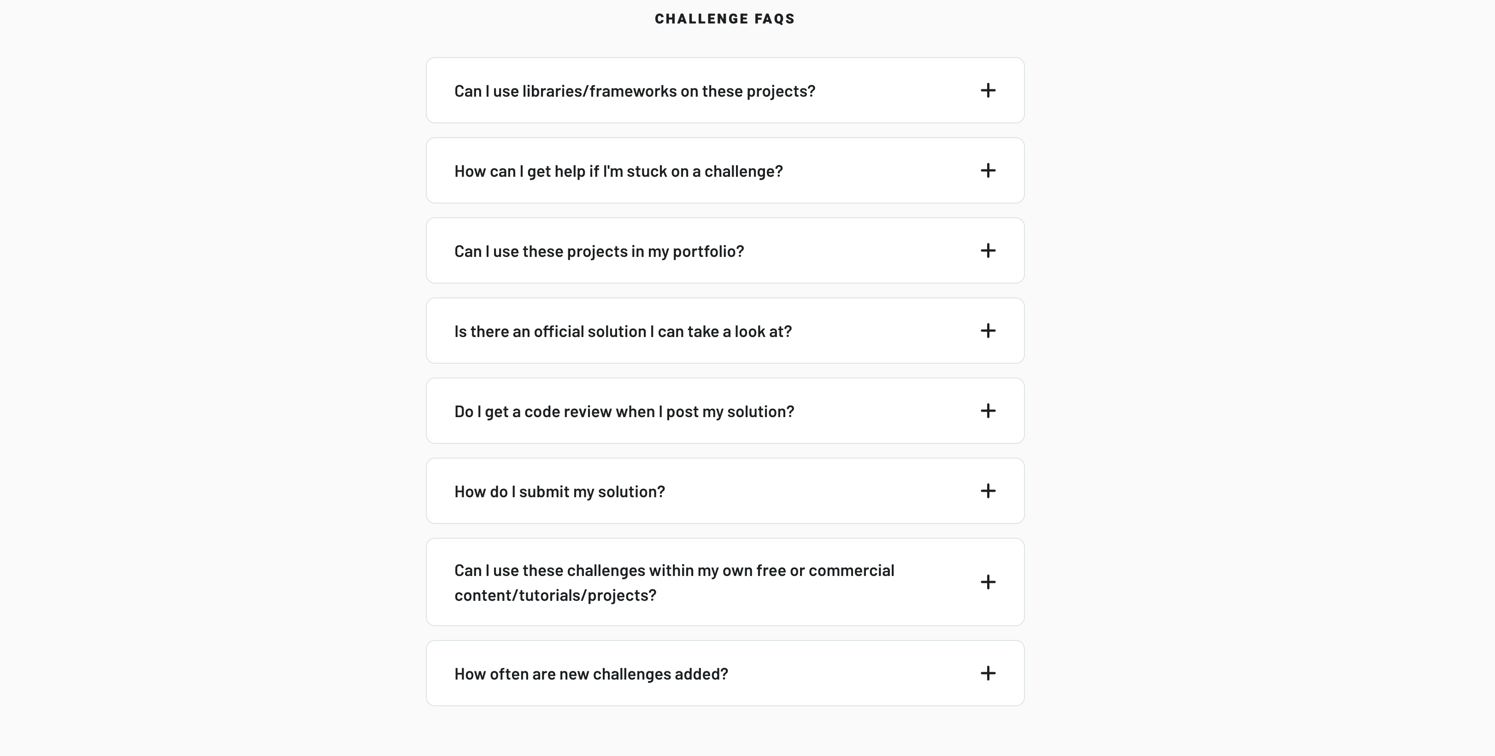Viewport: 1495px width, 756px height.
Task: Select 'Do I get a code review when I post my solution?'
Action: coord(624,411)
